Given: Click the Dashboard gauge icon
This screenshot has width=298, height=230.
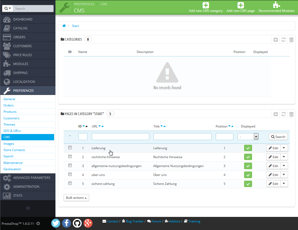Looking at the screenshot, I should pyautogui.click(x=7, y=19).
